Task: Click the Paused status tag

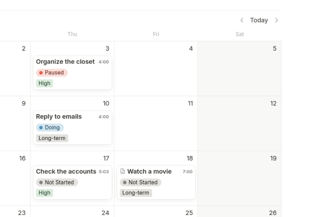Action: (52, 73)
